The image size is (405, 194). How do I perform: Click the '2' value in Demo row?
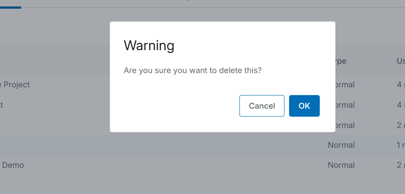[399, 165]
